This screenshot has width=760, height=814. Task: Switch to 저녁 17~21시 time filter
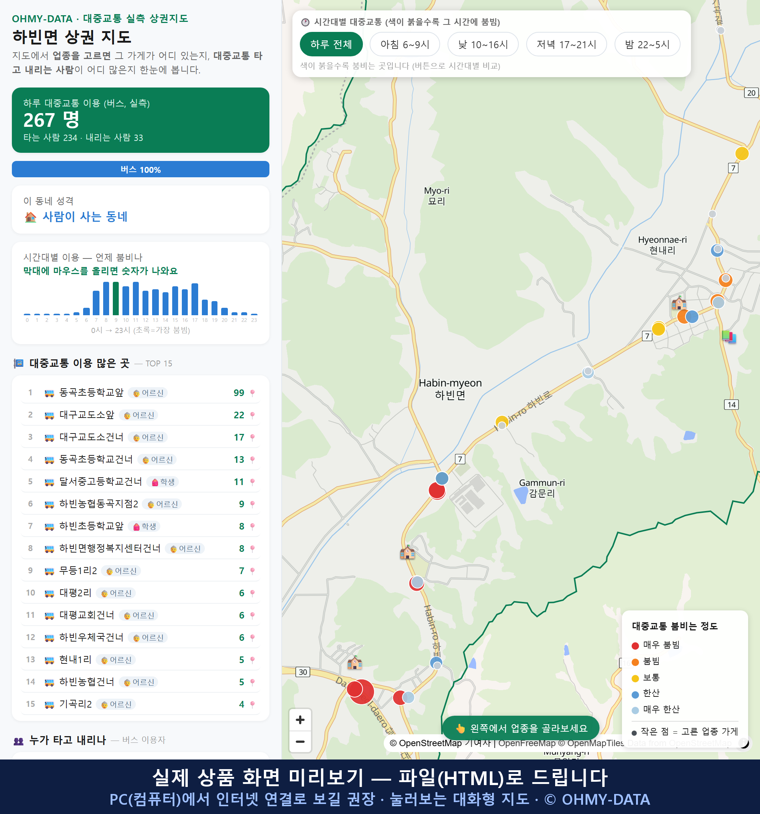click(x=566, y=44)
